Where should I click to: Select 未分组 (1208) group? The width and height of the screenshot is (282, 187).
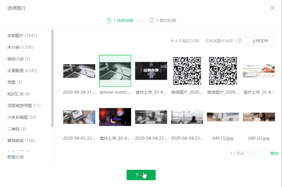(x=20, y=47)
